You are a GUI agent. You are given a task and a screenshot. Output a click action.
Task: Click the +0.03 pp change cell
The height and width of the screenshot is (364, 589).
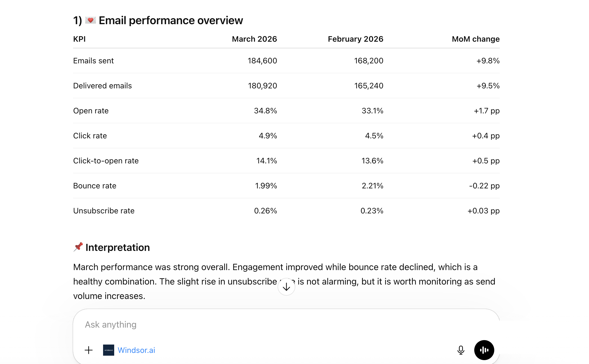point(483,211)
